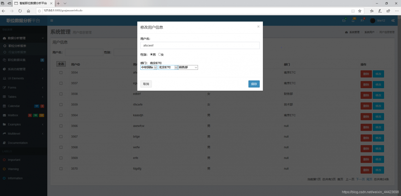Click the Important red circle label
This screenshot has width=401, height=196.
click(x=4, y=160)
